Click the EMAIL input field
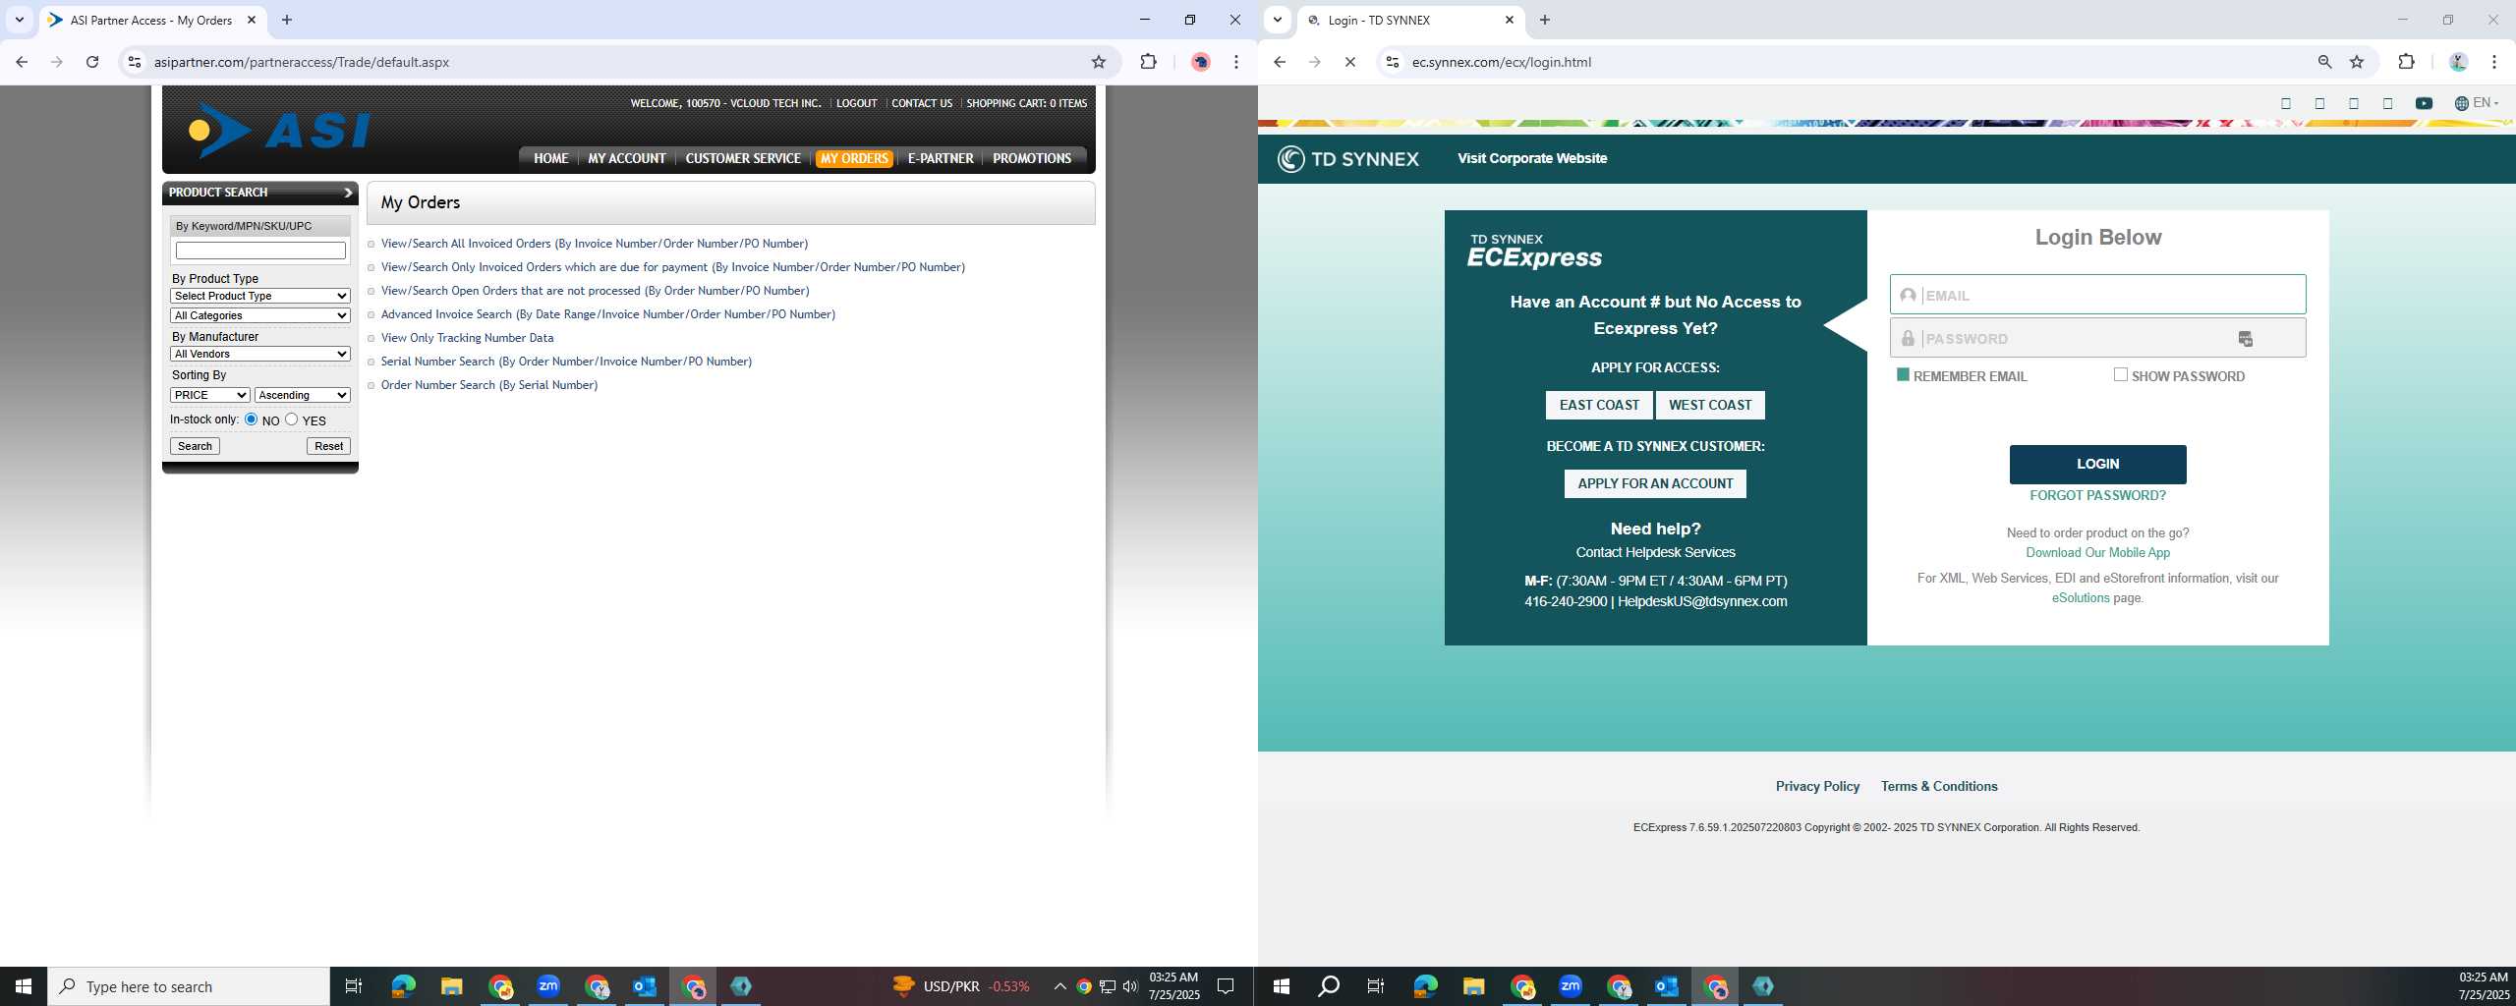This screenshot has width=2516, height=1006. (x=2097, y=295)
